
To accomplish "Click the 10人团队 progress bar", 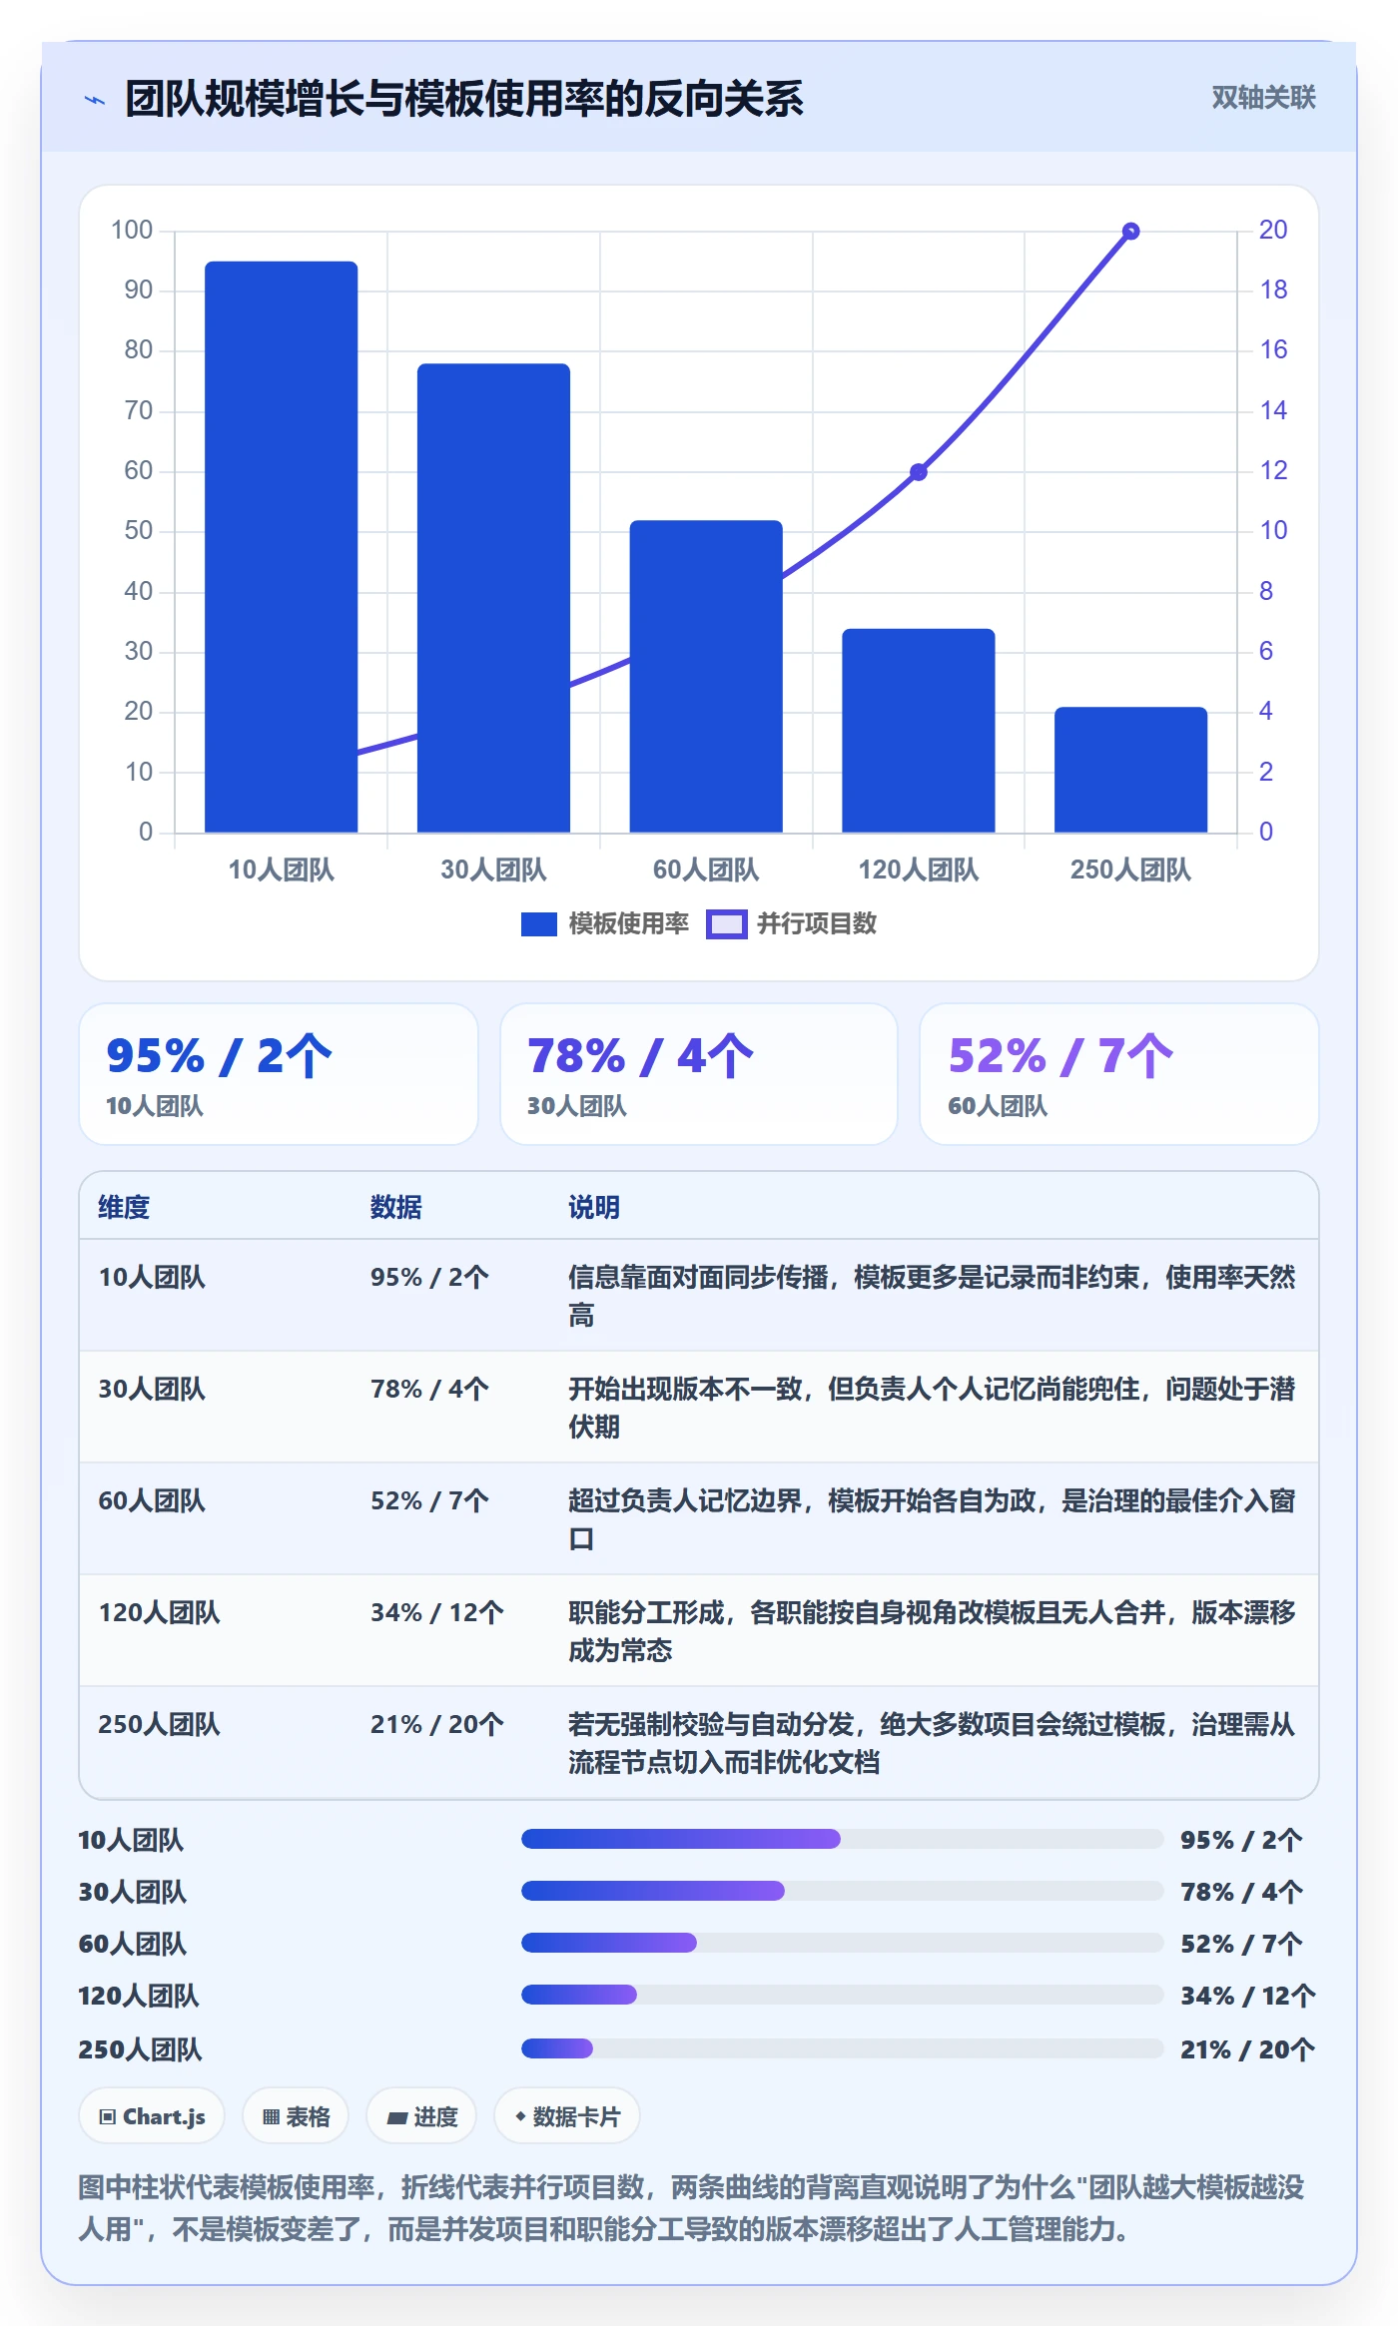I will click(x=843, y=1839).
